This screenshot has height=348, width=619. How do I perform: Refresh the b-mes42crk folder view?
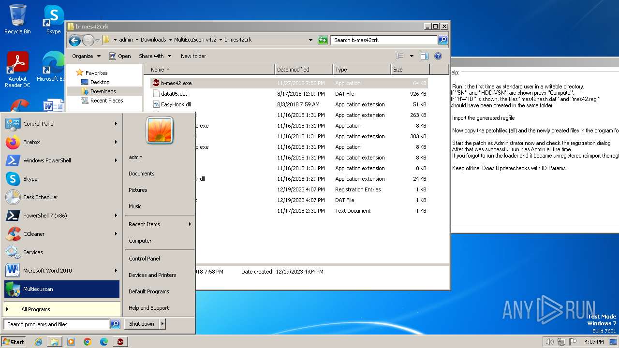[x=323, y=40]
